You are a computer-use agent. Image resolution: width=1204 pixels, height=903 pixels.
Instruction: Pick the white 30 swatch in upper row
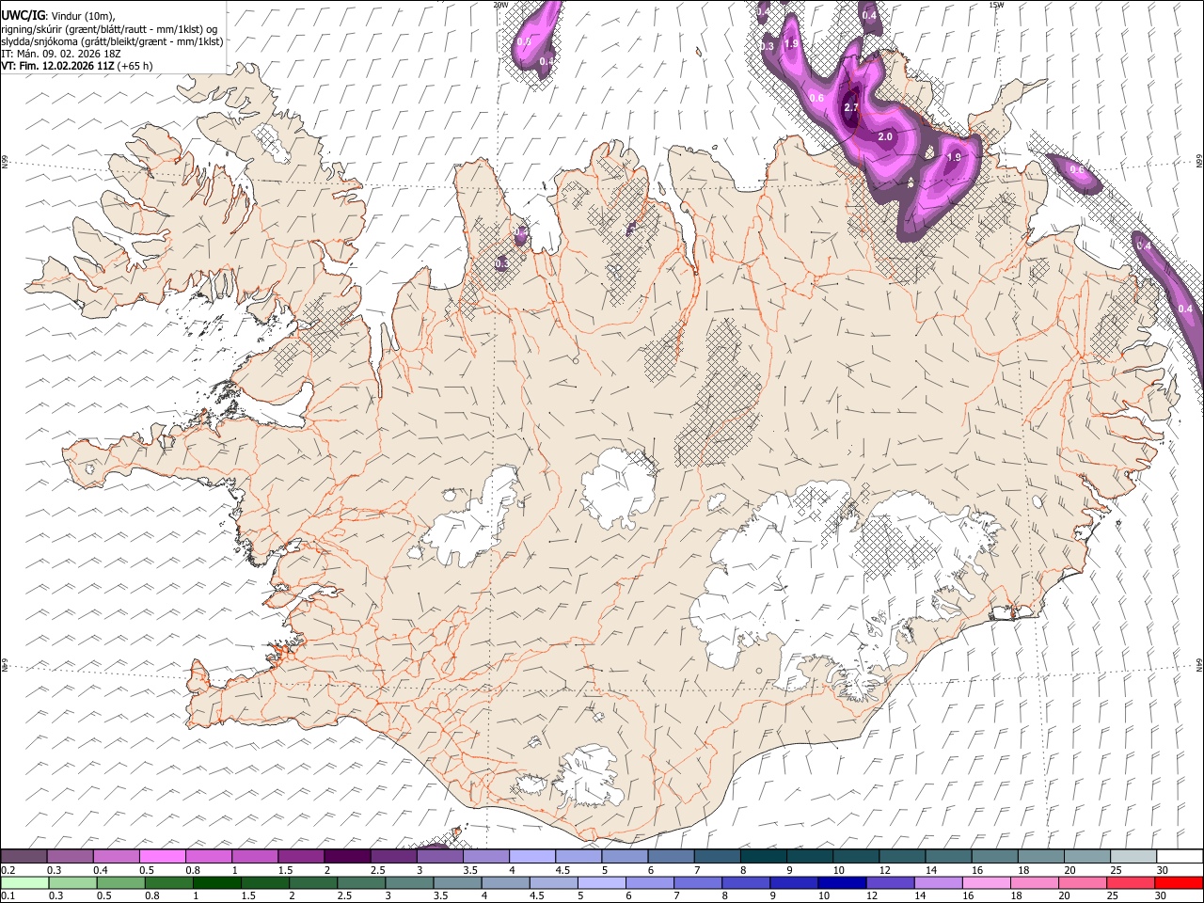pyautogui.click(x=1180, y=856)
